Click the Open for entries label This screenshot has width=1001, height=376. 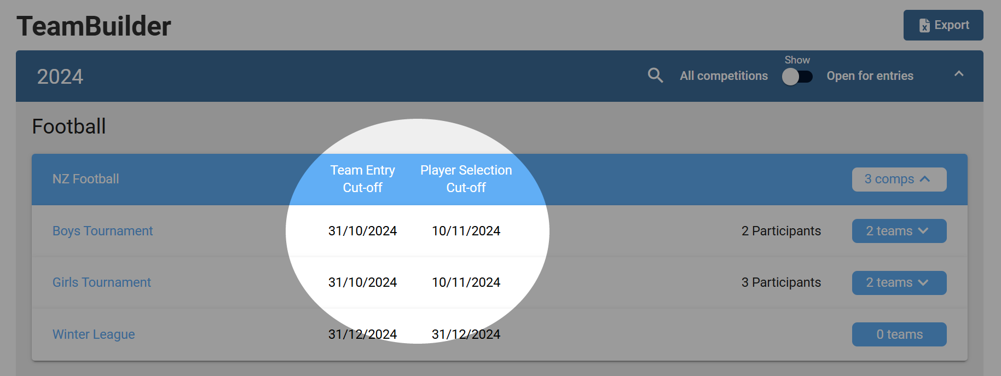(x=870, y=76)
